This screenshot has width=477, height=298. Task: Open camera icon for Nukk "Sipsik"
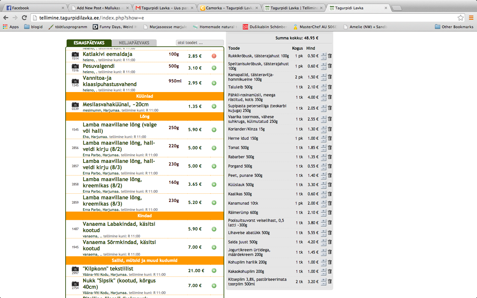tap(75, 284)
